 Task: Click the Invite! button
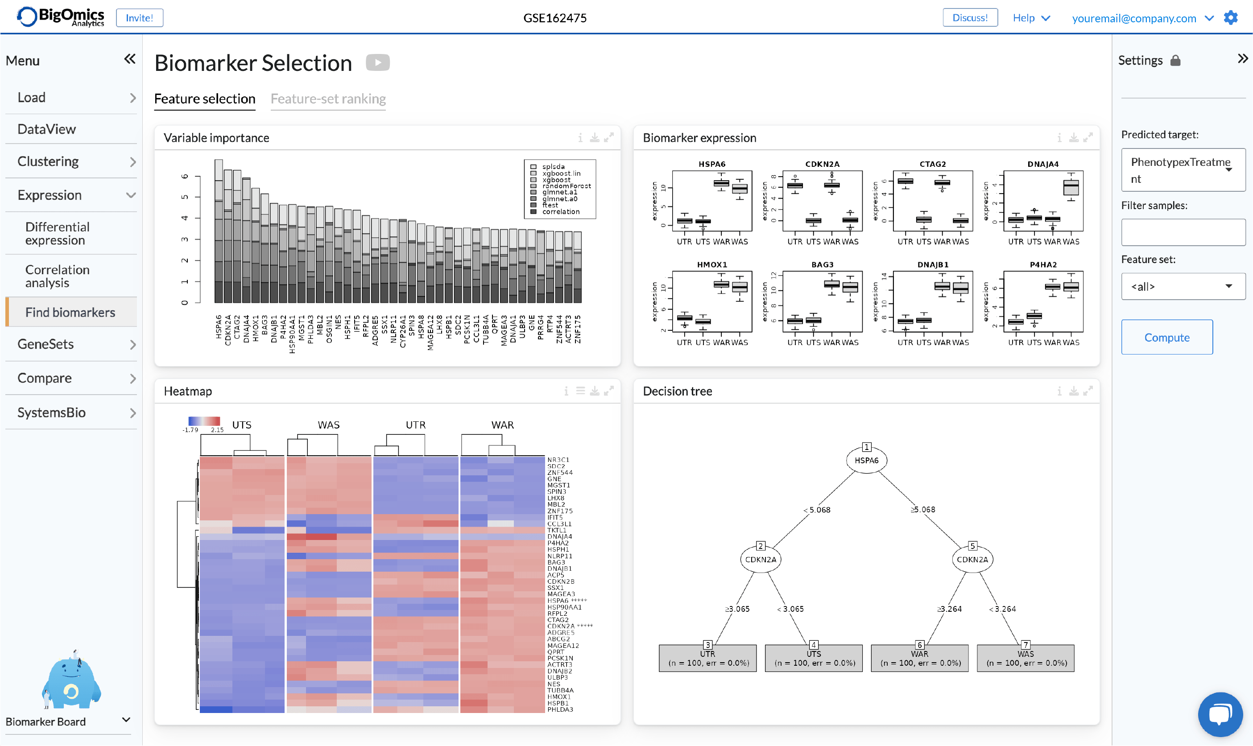click(x=139, y=18)
